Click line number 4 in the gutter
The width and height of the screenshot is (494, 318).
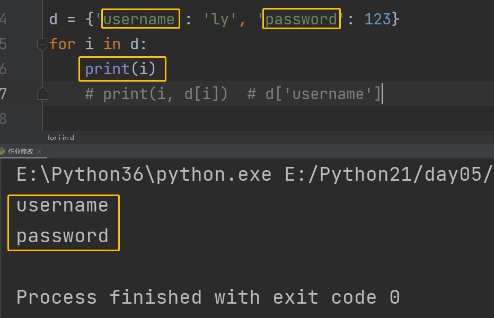coord(3,19)
